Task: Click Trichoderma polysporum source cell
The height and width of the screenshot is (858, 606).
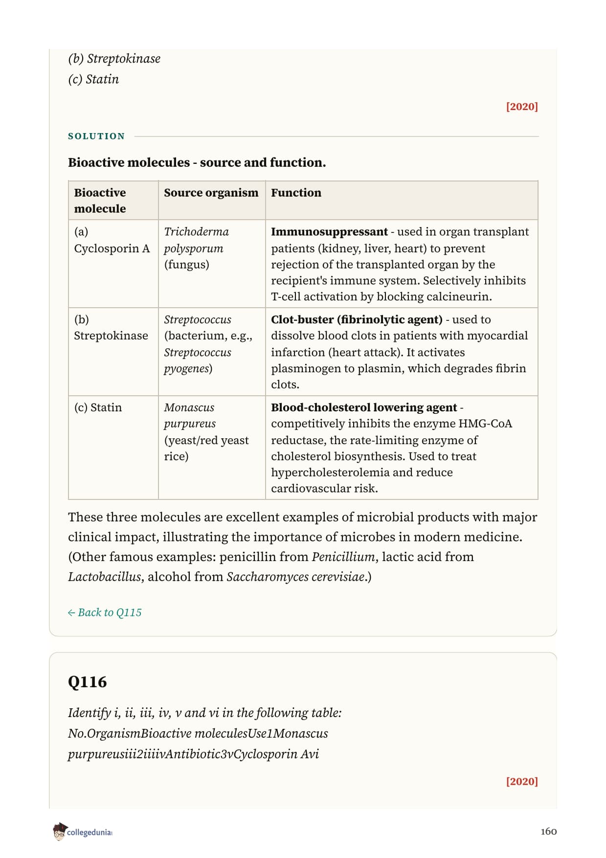Action: tap(212, 264)
